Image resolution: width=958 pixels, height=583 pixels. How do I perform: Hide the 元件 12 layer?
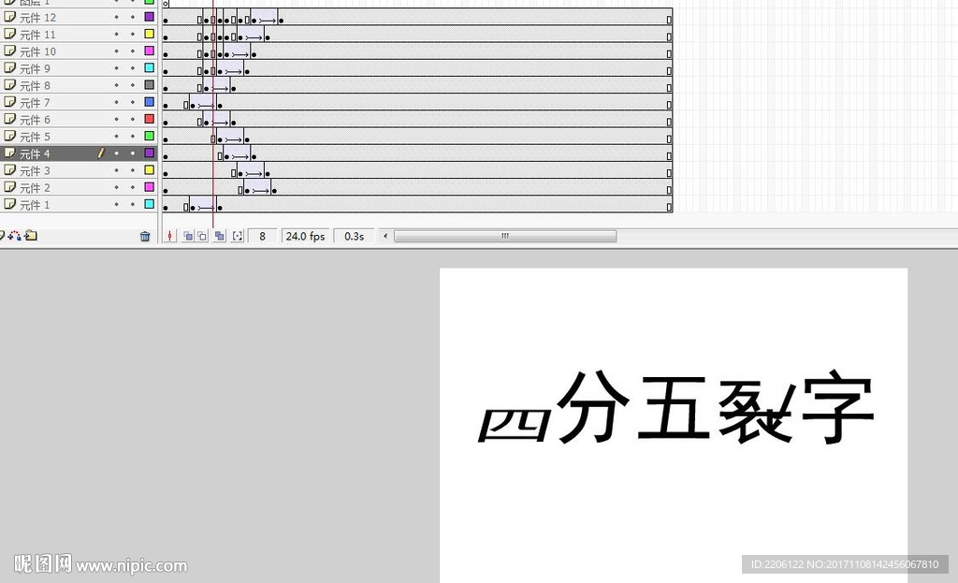(116, 17)
